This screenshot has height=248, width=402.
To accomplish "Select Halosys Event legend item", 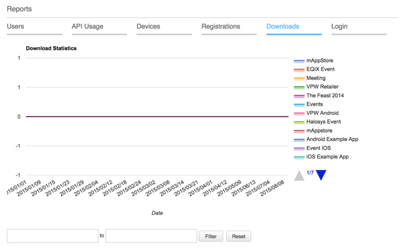I will [x=323, y=121].
